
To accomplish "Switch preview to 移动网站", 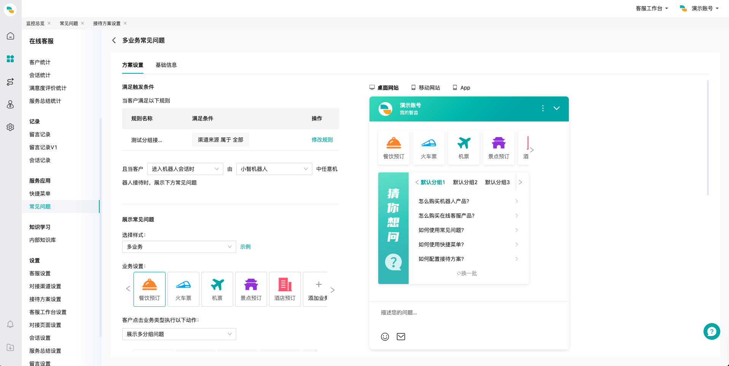I will click(425, 88).
